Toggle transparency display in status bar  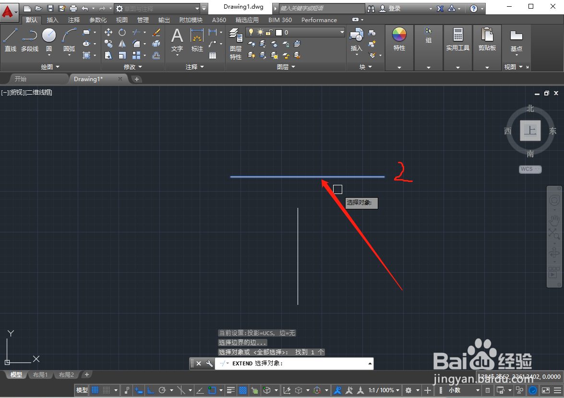tap(243, 390)
